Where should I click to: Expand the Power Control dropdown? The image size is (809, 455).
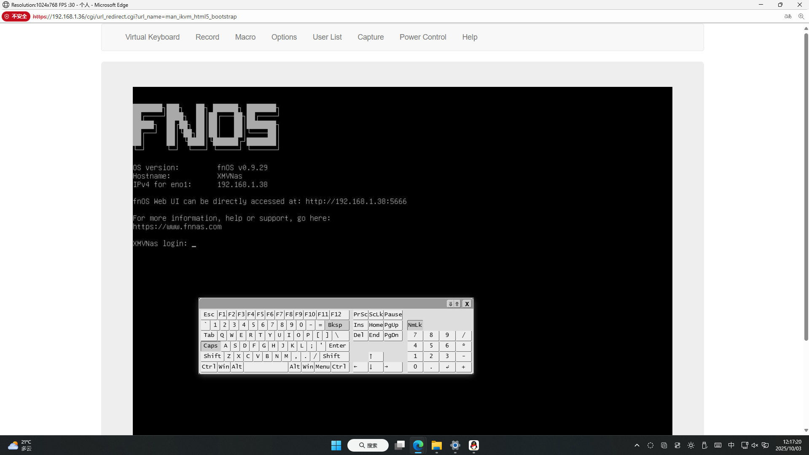[422, 37]
